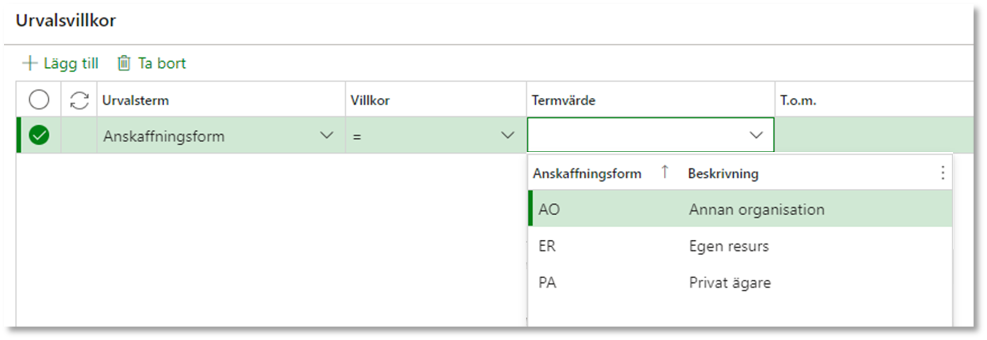Screen dimensions: 987x340
Task: Open the Termvärde dropdown chevron
Action: (x=756, y=135)
